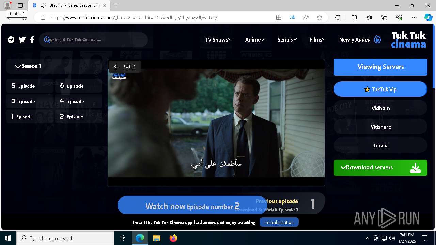Click the translate page icon

[x=292, y=17]
